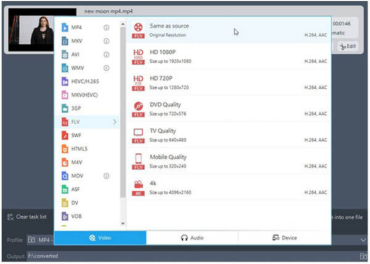The image size is (370, 264).
Task: Pick the Same as source preset
Action: tap(229, 30)
